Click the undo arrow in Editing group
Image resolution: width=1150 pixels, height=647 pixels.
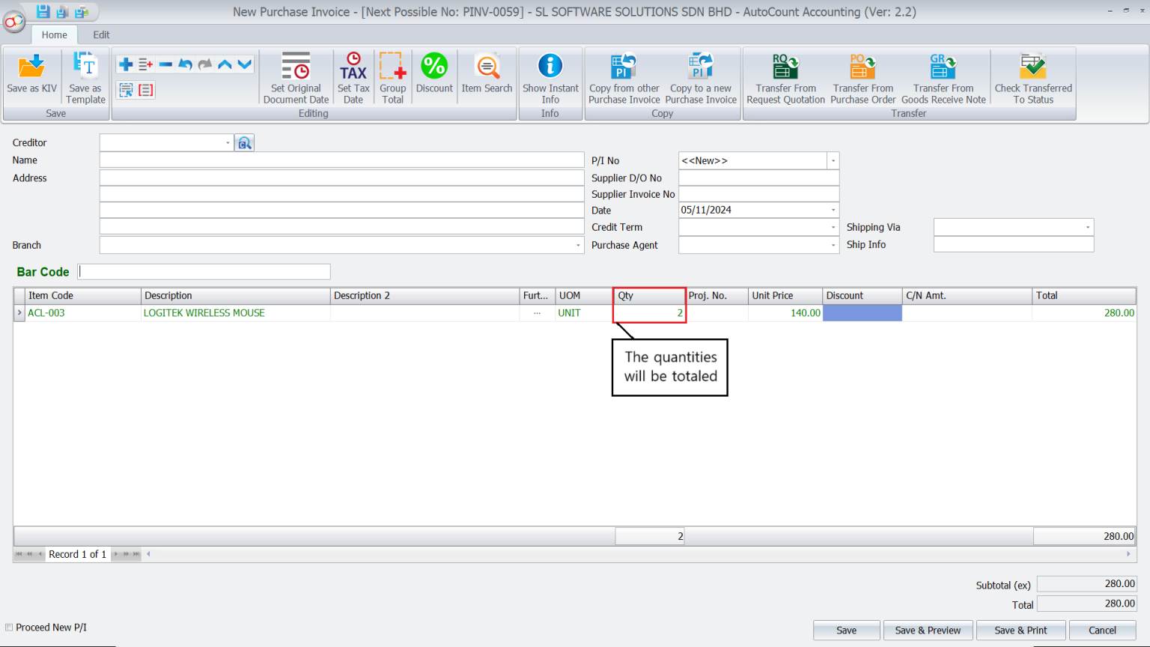(x=185, y=64)
